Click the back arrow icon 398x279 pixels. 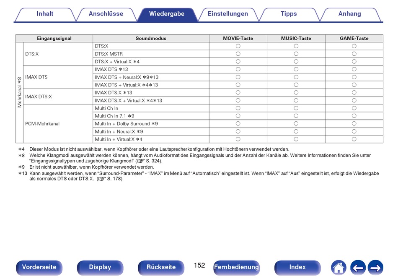(x=358, y=268)
